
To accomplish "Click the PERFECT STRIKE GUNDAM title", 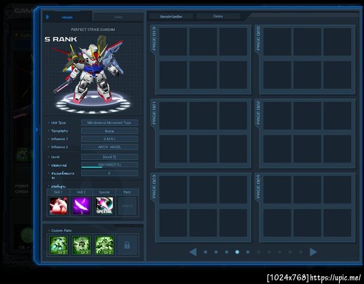I will [x=93, y=30].
